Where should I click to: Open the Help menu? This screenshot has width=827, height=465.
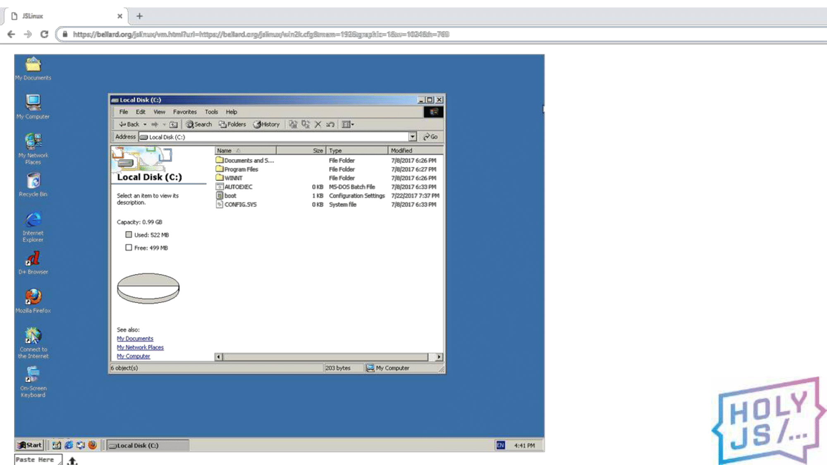(232, 112)
